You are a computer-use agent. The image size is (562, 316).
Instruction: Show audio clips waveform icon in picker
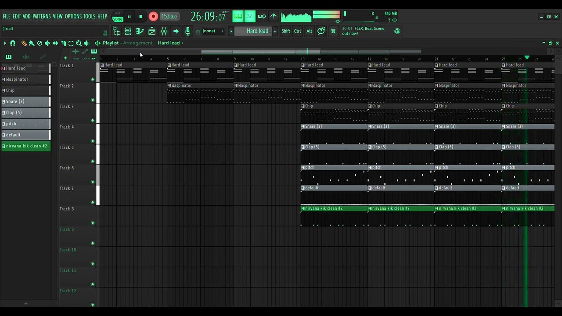click(25, 57)
